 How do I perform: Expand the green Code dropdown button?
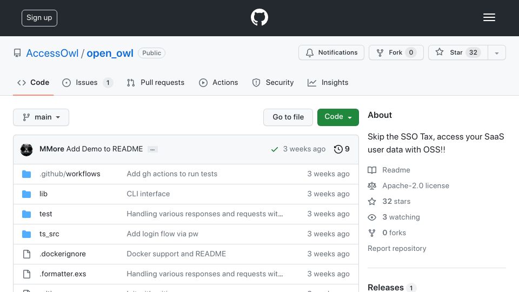(x=338, y=117)
